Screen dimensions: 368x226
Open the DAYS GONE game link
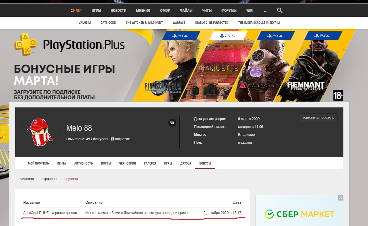[108, 23]
